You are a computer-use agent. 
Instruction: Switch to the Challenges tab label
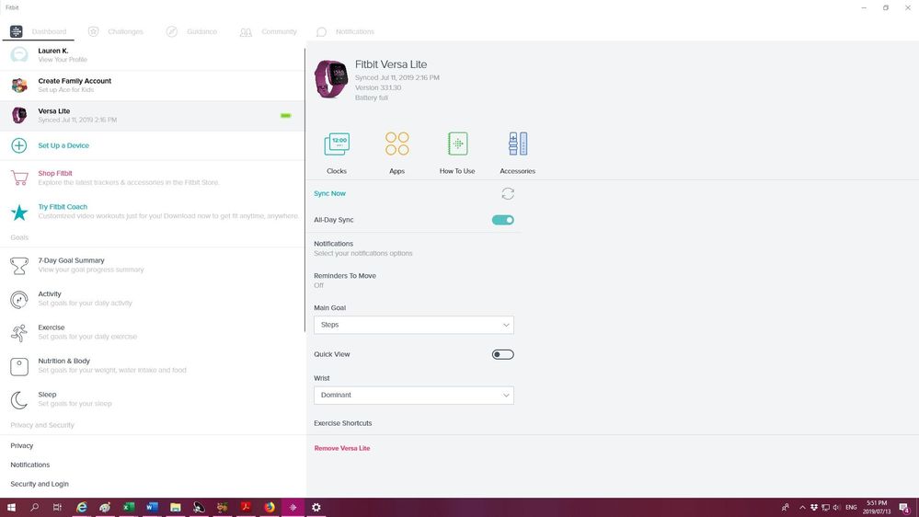[125, 31]
